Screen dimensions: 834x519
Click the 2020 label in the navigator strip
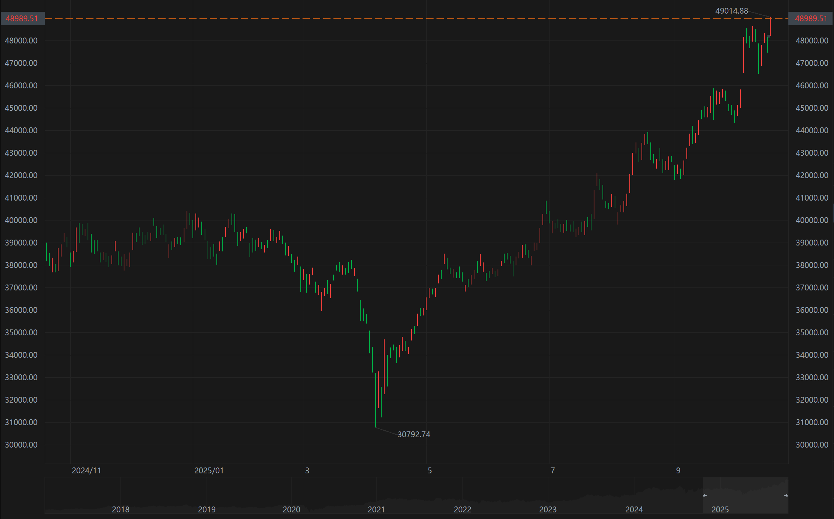(291, 509)
